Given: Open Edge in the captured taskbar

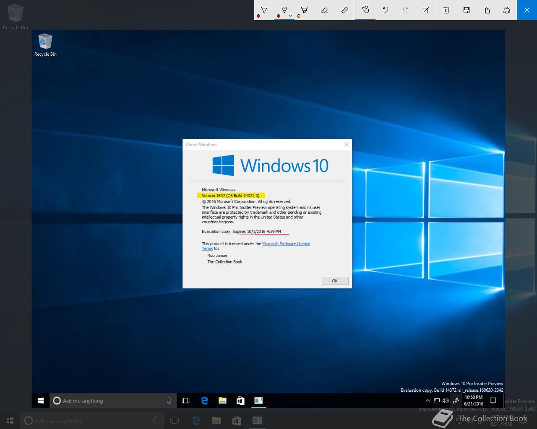Looking at the screenshot, I should [x=204, y=401].
